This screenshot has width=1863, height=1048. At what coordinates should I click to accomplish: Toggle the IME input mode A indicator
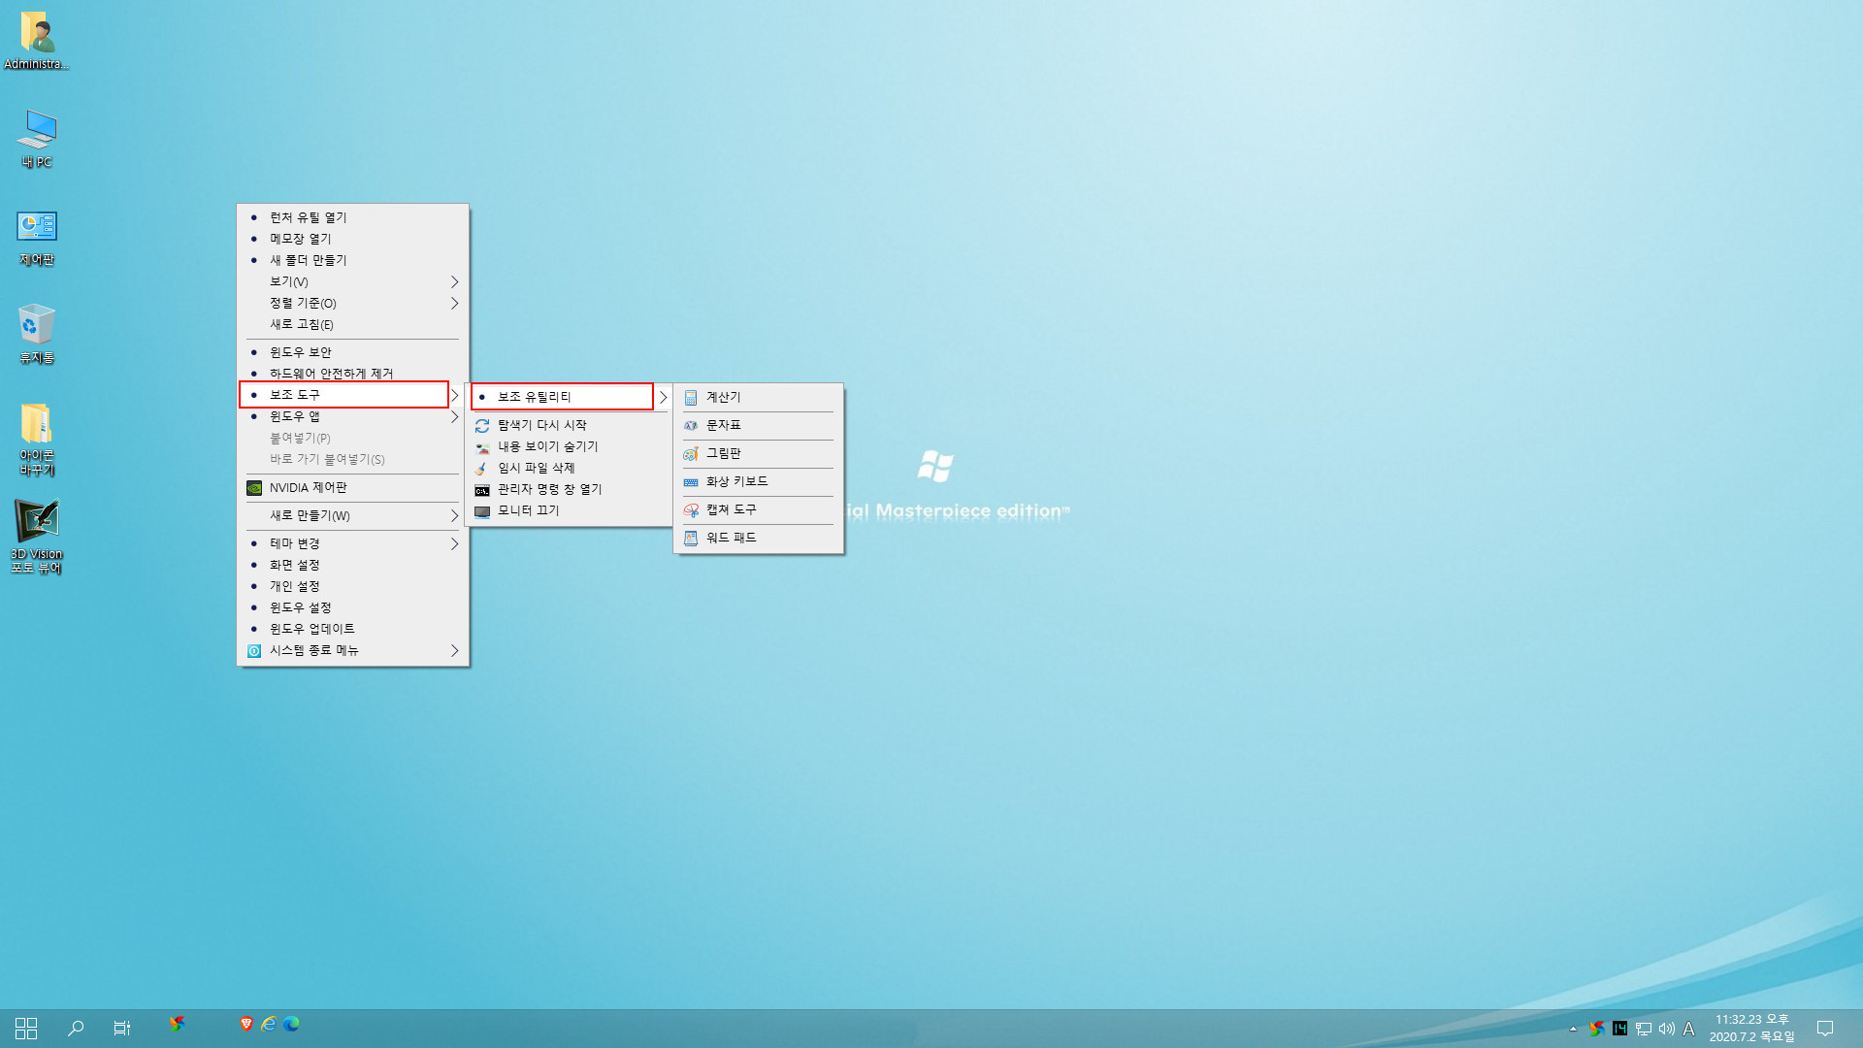tap(1688, 1029)
